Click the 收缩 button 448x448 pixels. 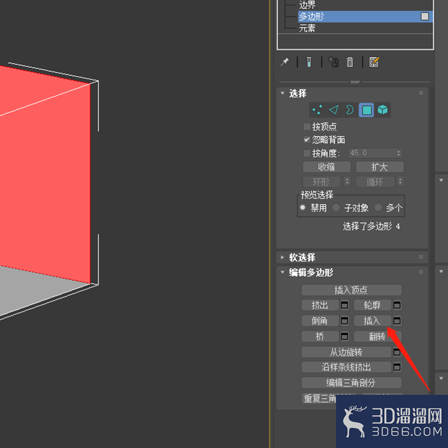pyautogui.click(x=326, y=167)
